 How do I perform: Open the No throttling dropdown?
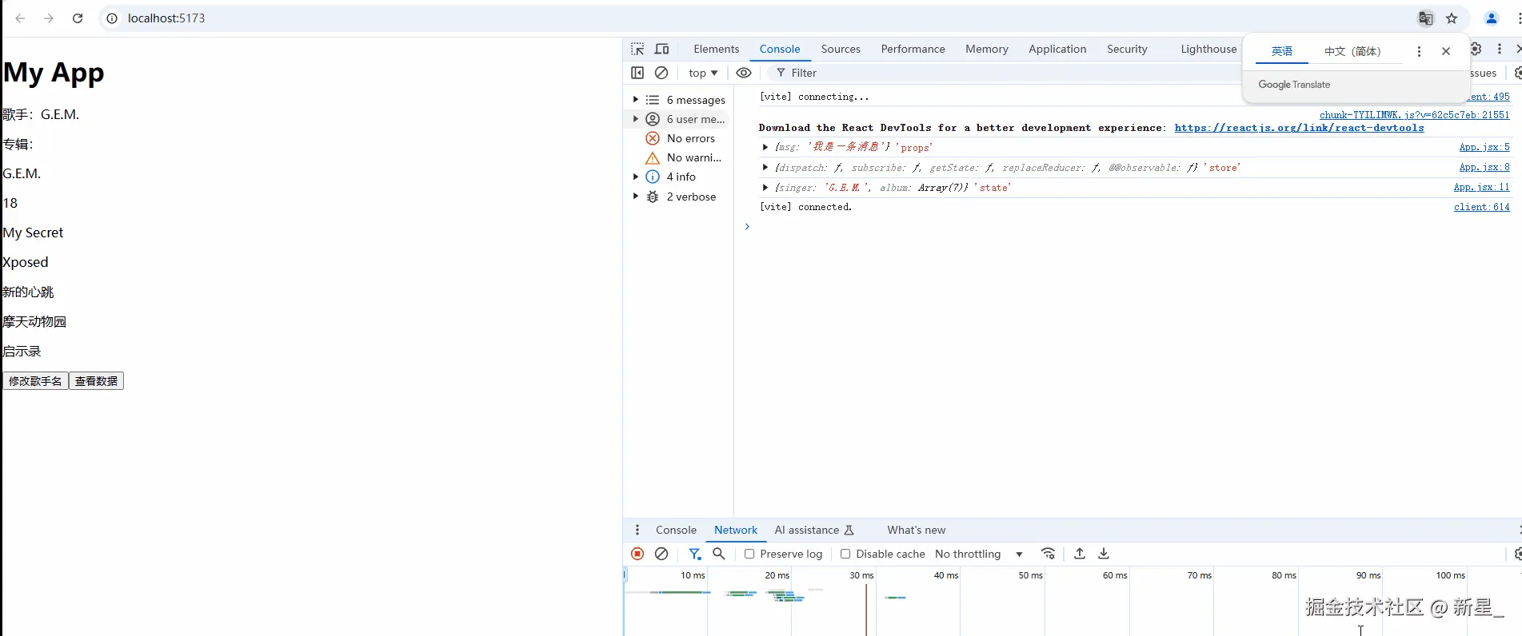pyautogui.click(x=979, y=554)
